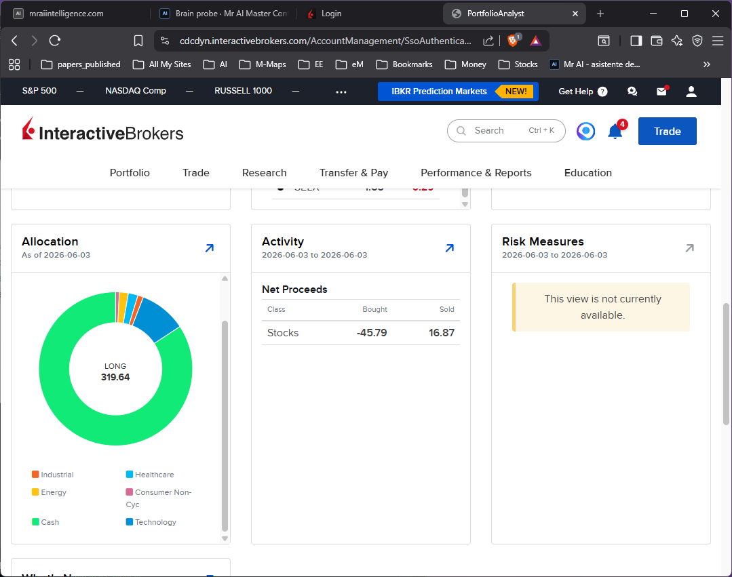The image size is (732, 577).
Task: Click the blue Trade button
Action: point(667,131)
